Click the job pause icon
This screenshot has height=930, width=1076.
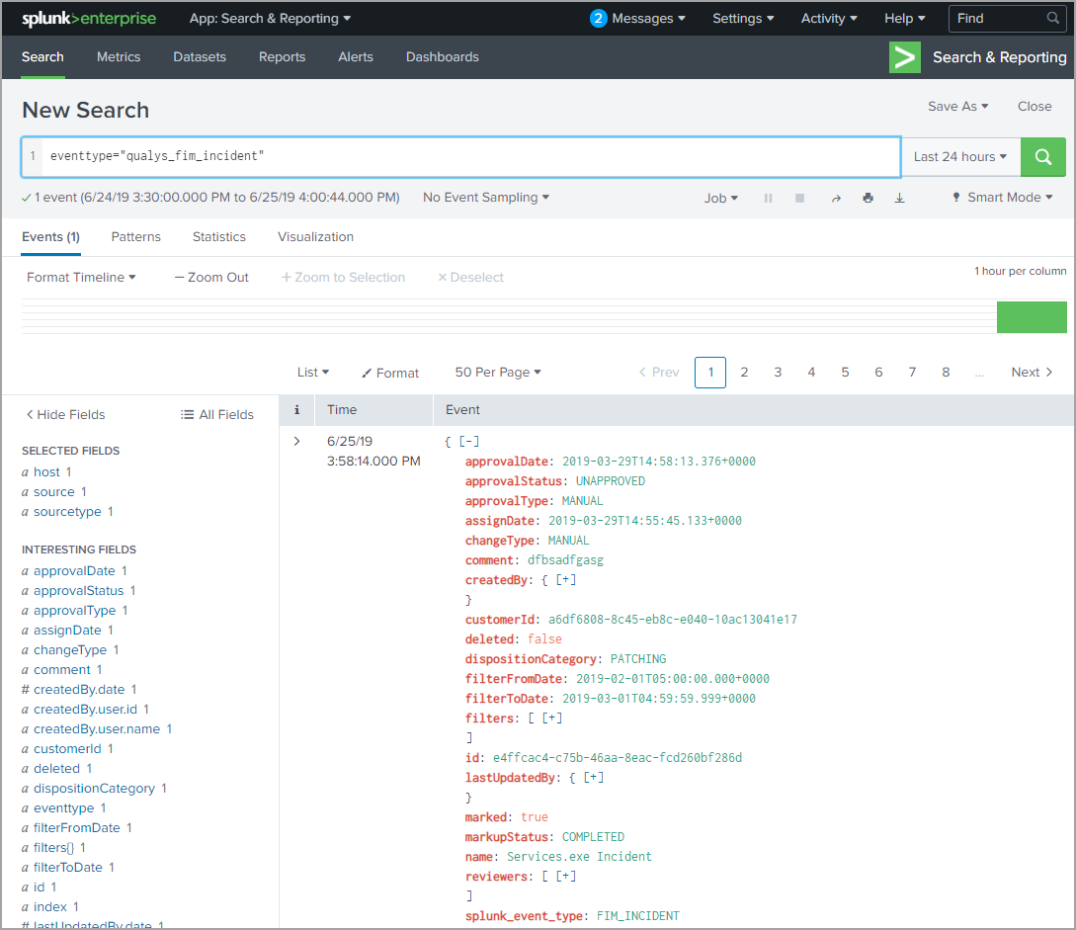click(768, 198)
